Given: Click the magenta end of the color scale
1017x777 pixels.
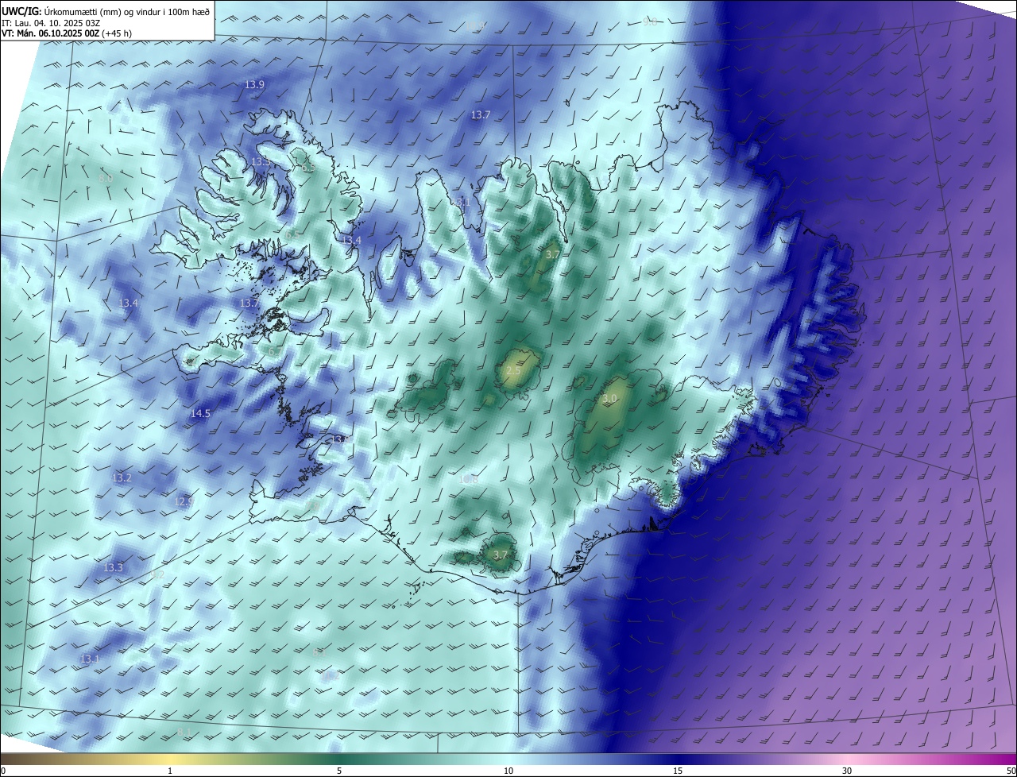Looking at the screenshot, I should 1007,759.
